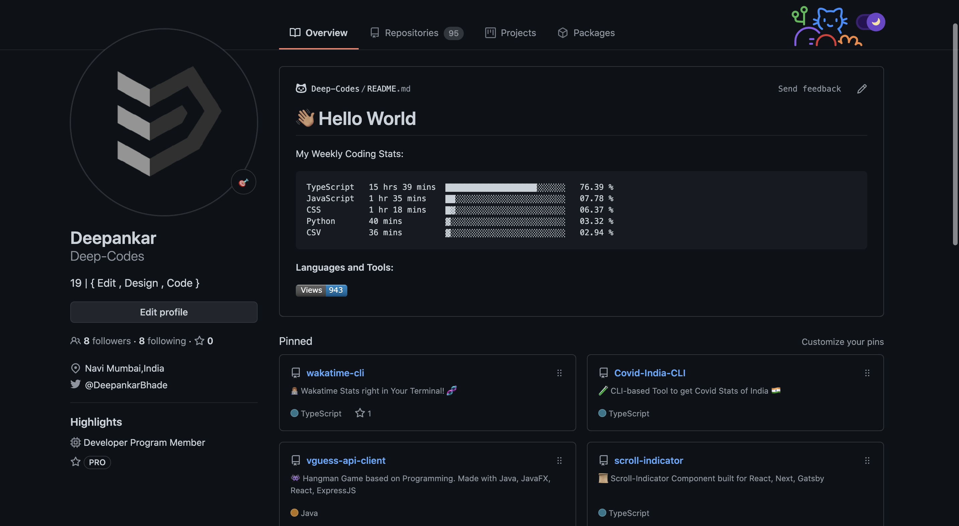The image size is (959, 526).
Task: Click the target status emoji on avatar
Action: [x=244, y=182]
